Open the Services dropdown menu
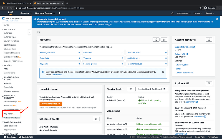The width and height of the screenshot is (222, 139). click(26, 13)
